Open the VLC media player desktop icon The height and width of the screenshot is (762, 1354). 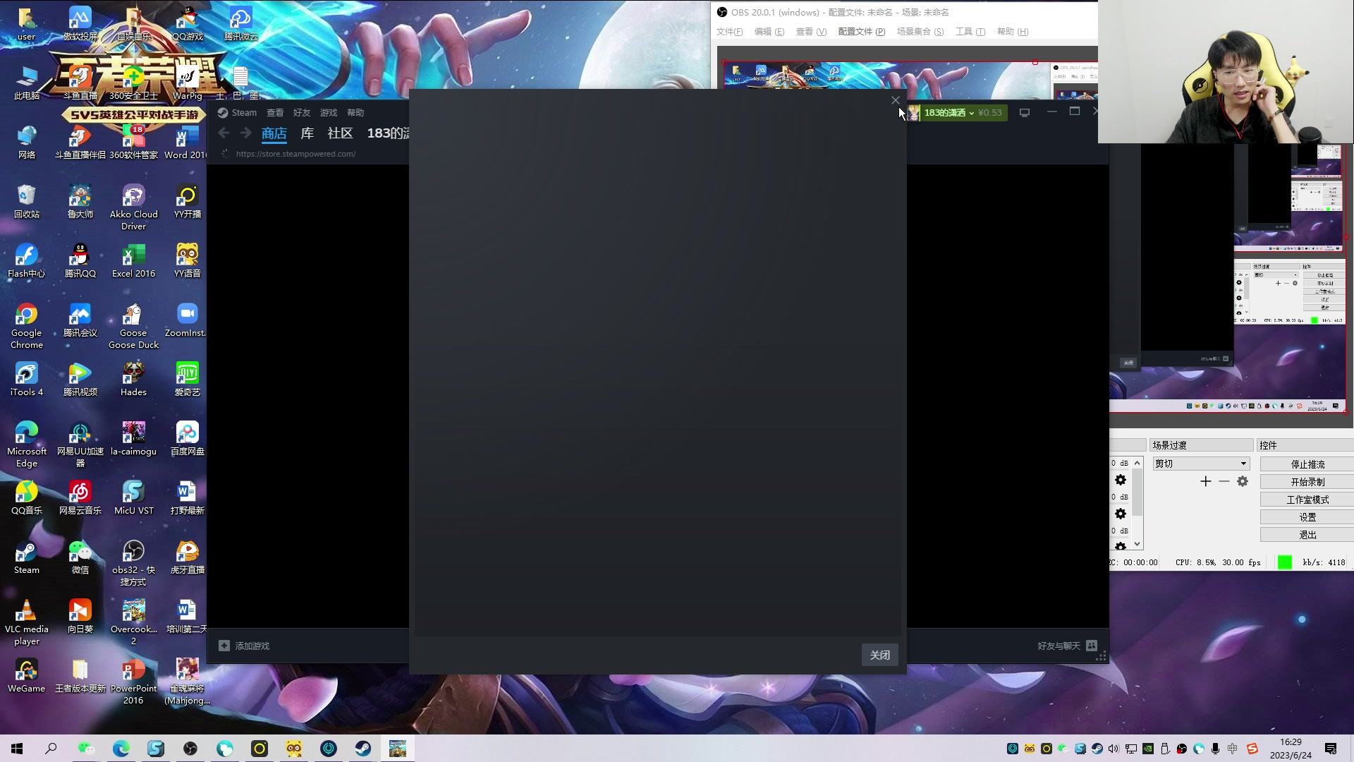click(27, 623)
